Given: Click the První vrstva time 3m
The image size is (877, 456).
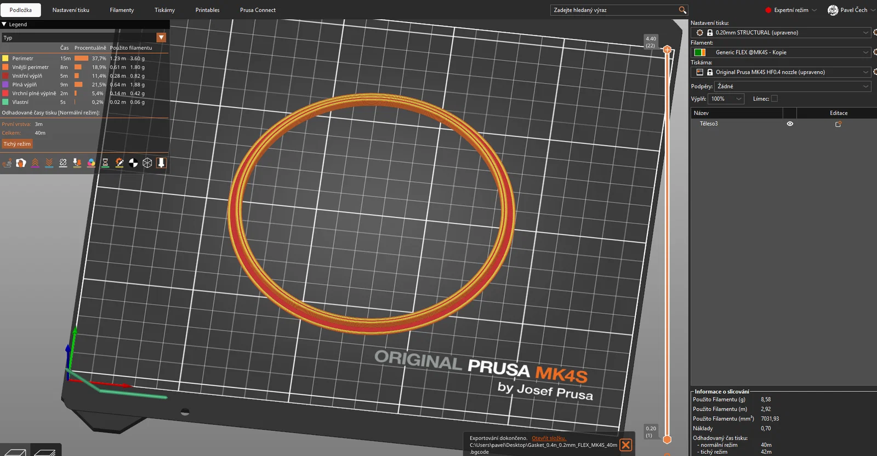Looking at the screenshot, I should click(38, 124).
